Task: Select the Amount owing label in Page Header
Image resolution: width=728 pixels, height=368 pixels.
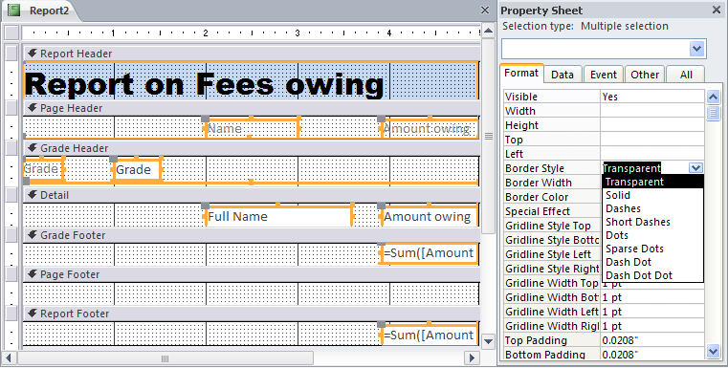Action: pyautogui.click(x=429, y=128)
